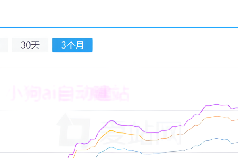The image size is (238, 158).
Task: Click the blue divider above the tabs
Action: coord(119,28)
